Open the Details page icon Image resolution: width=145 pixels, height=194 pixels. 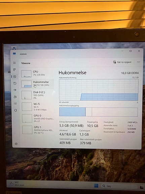[15, 104]
